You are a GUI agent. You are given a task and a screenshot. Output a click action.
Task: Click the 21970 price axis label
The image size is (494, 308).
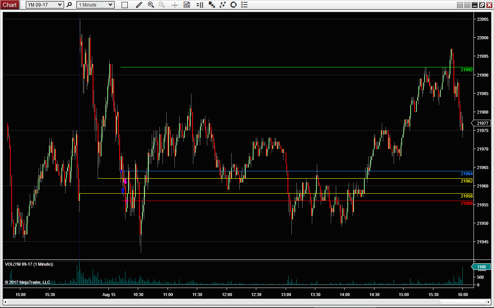pos(483,149)
